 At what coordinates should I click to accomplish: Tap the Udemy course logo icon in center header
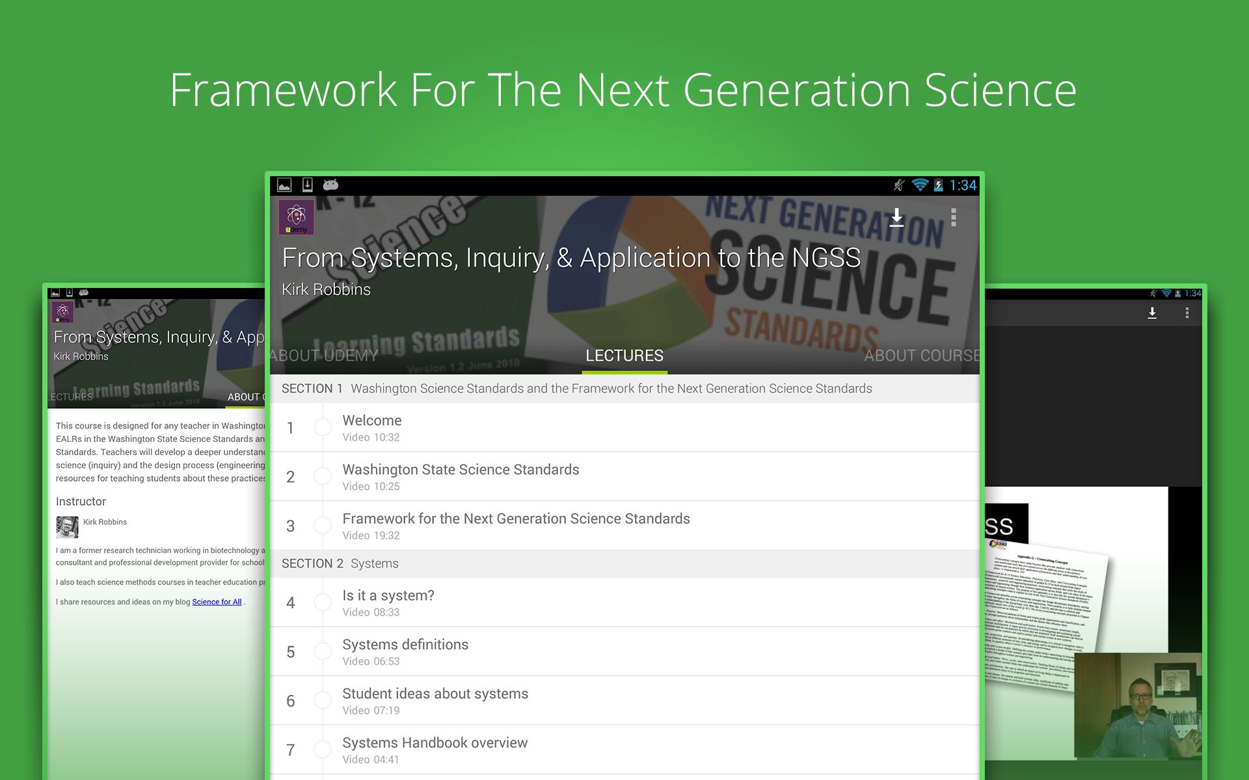tap(297, 217)
